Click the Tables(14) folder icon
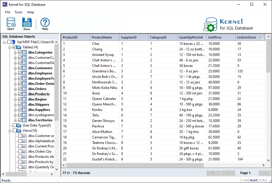 pyautogui.click(x=19, y=47)
